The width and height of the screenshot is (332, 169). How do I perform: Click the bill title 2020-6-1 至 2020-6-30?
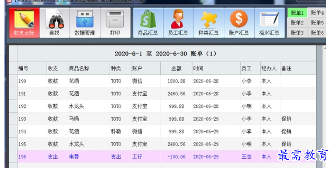pos(151,54)
